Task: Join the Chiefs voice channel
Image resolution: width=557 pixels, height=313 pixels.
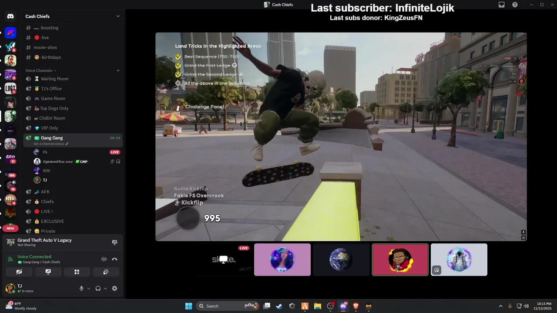Action: click(73, 202)
